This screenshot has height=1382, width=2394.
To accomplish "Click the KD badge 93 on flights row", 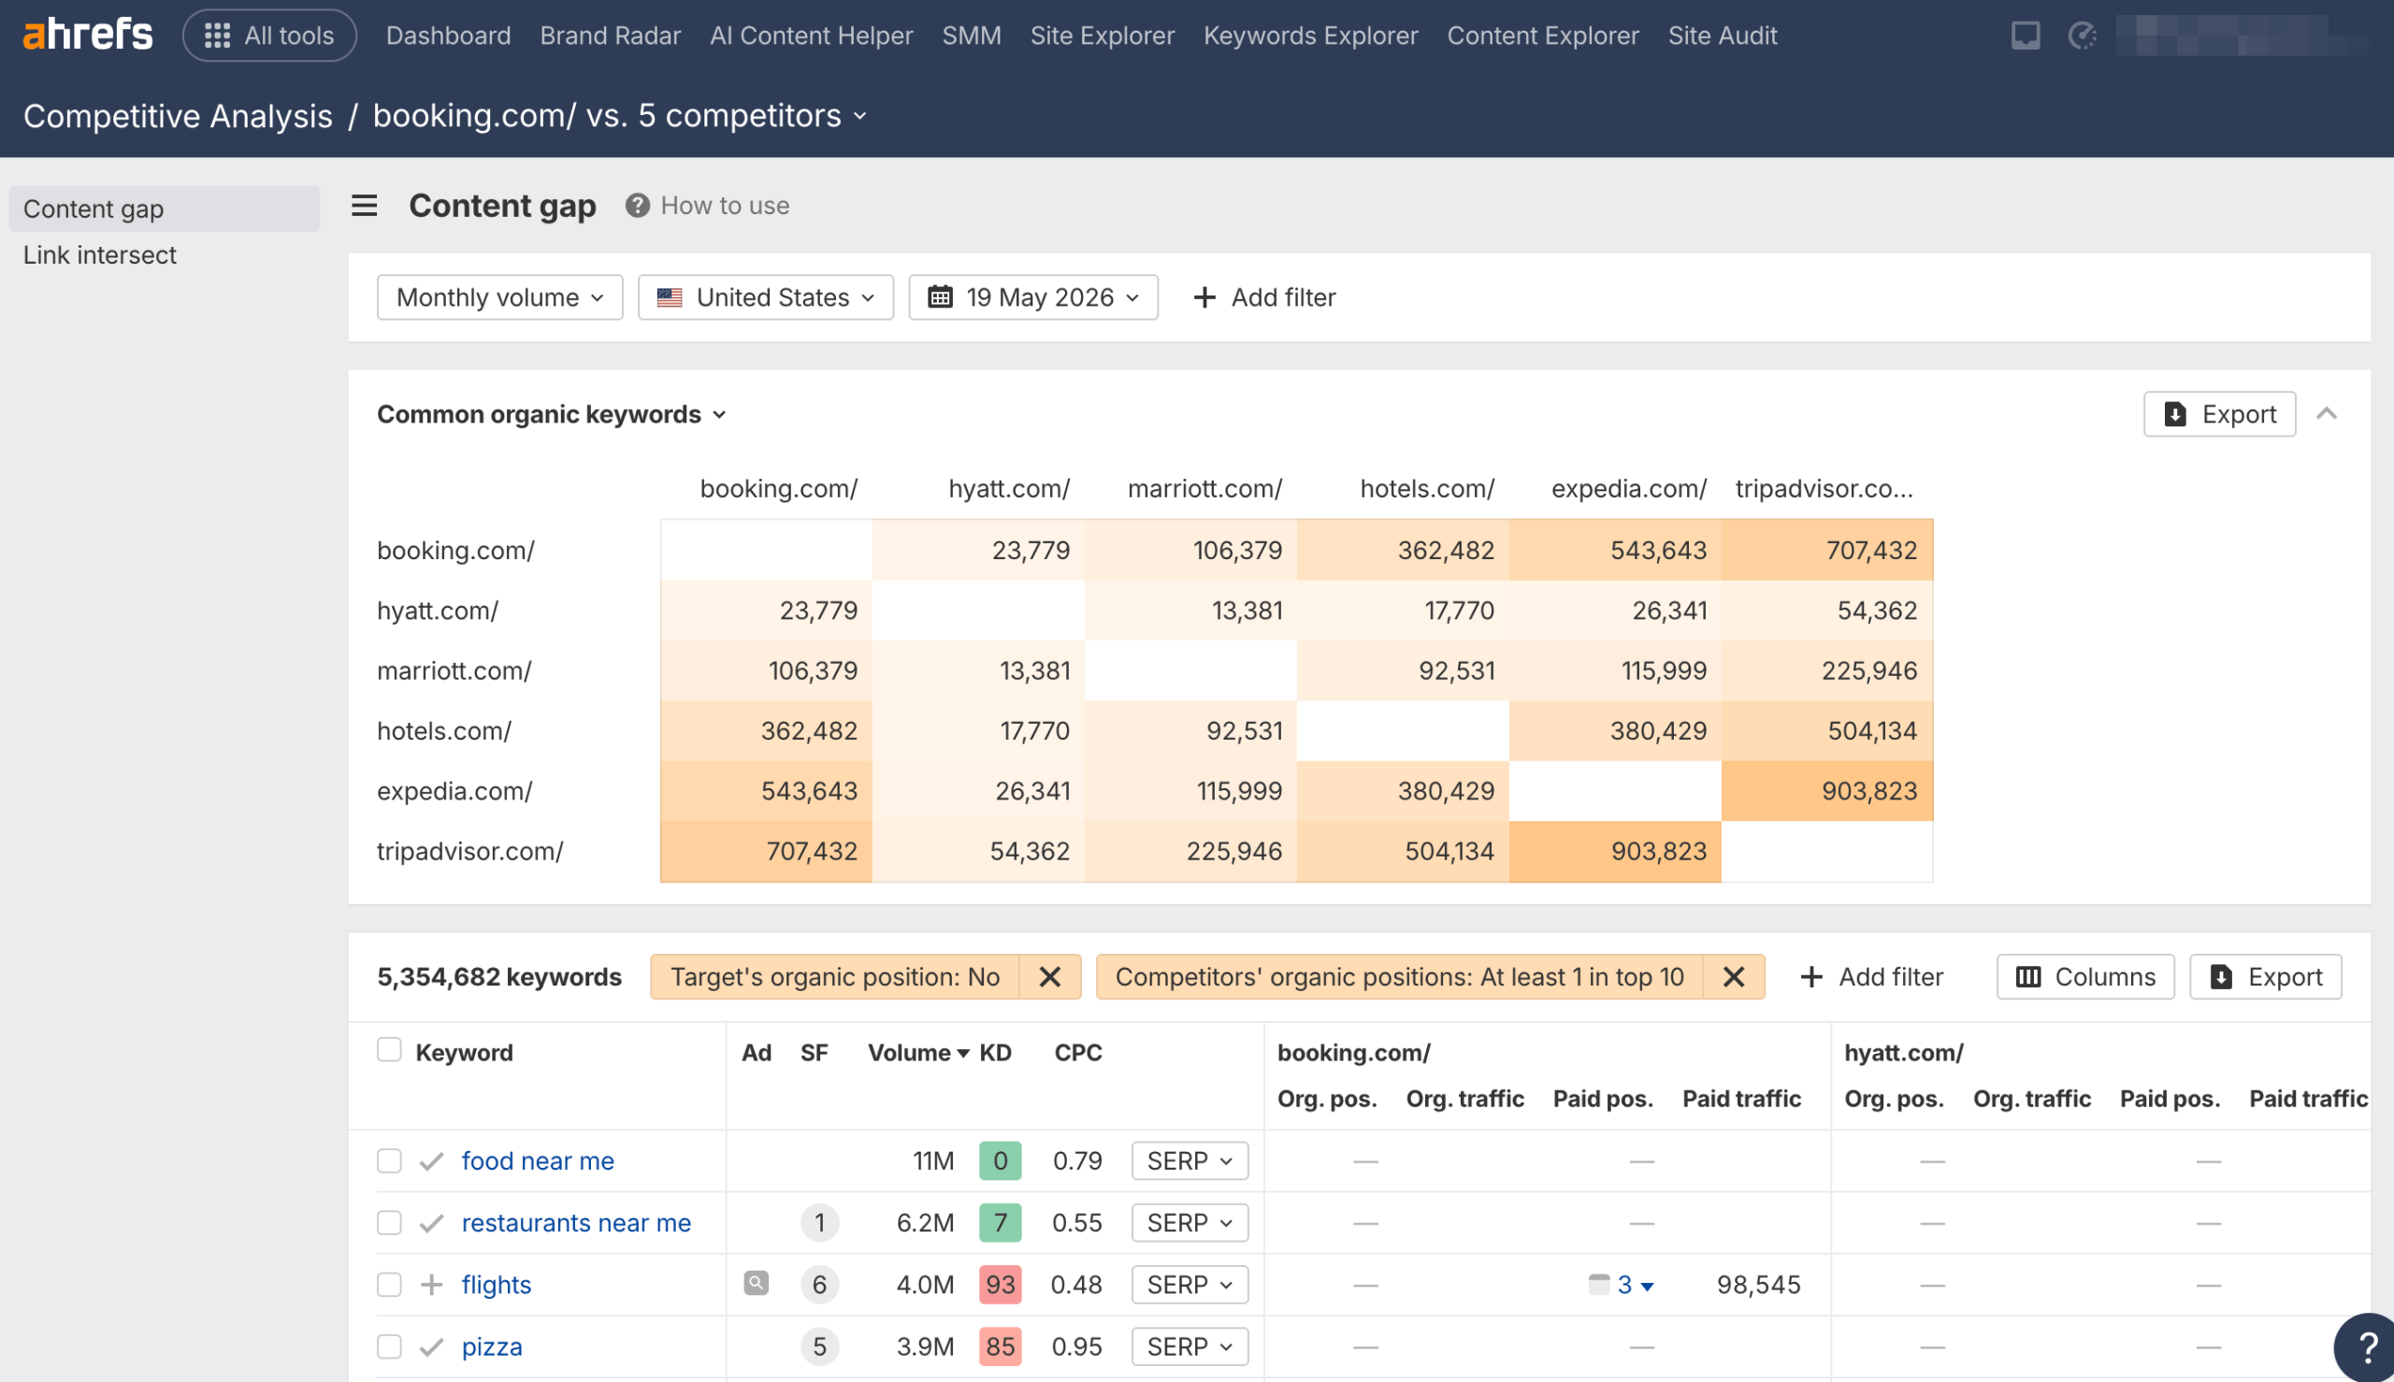I will coord(1000,1284).
